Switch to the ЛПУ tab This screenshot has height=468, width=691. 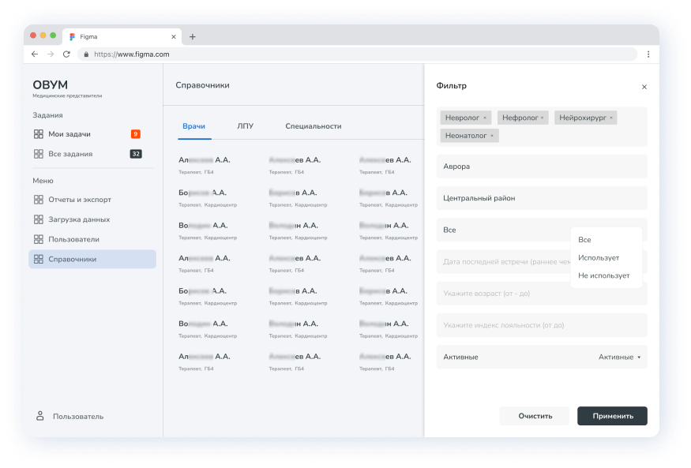(x=246, y=125)
